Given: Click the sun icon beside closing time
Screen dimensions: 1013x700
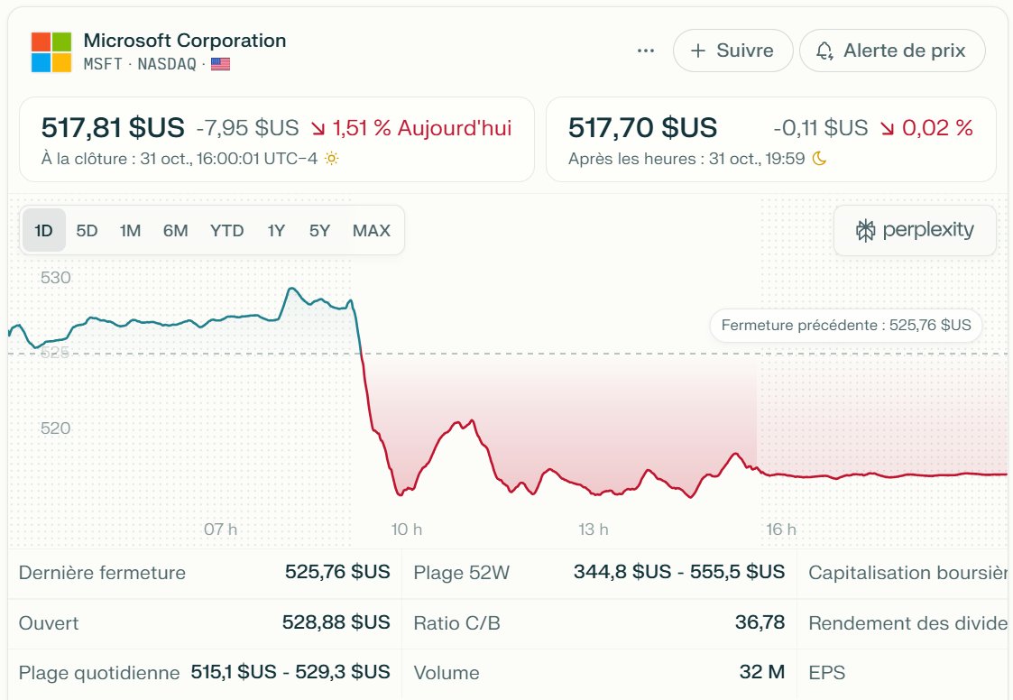Looking at the screenshot, I should tap(332, 159).
